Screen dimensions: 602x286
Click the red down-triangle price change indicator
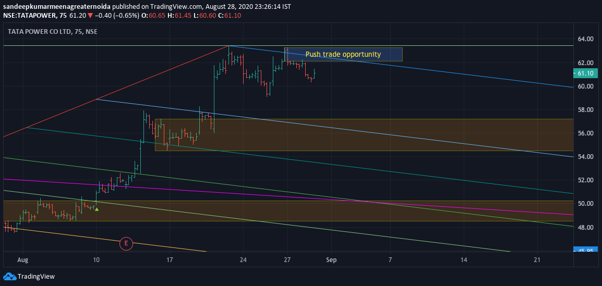pos(89,15)
